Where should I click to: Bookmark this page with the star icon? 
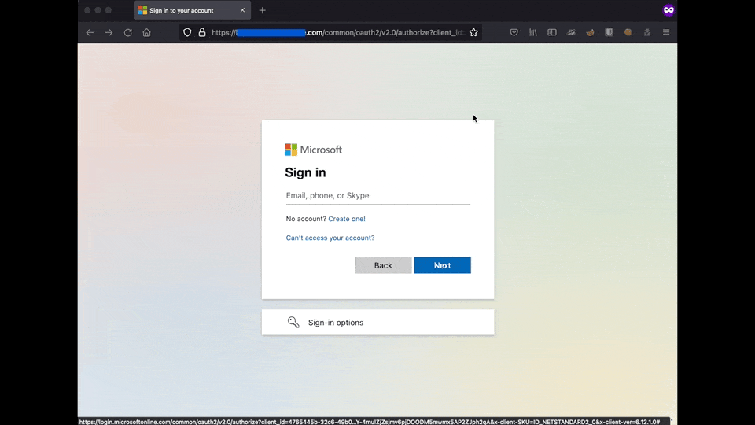473,32
